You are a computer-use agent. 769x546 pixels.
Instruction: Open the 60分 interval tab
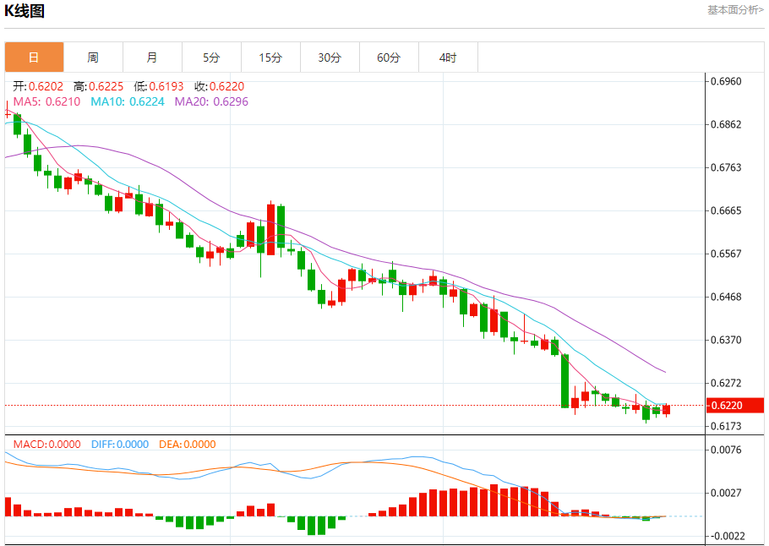389,57
